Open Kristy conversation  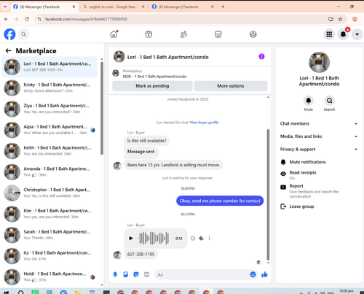click(50, 88)
